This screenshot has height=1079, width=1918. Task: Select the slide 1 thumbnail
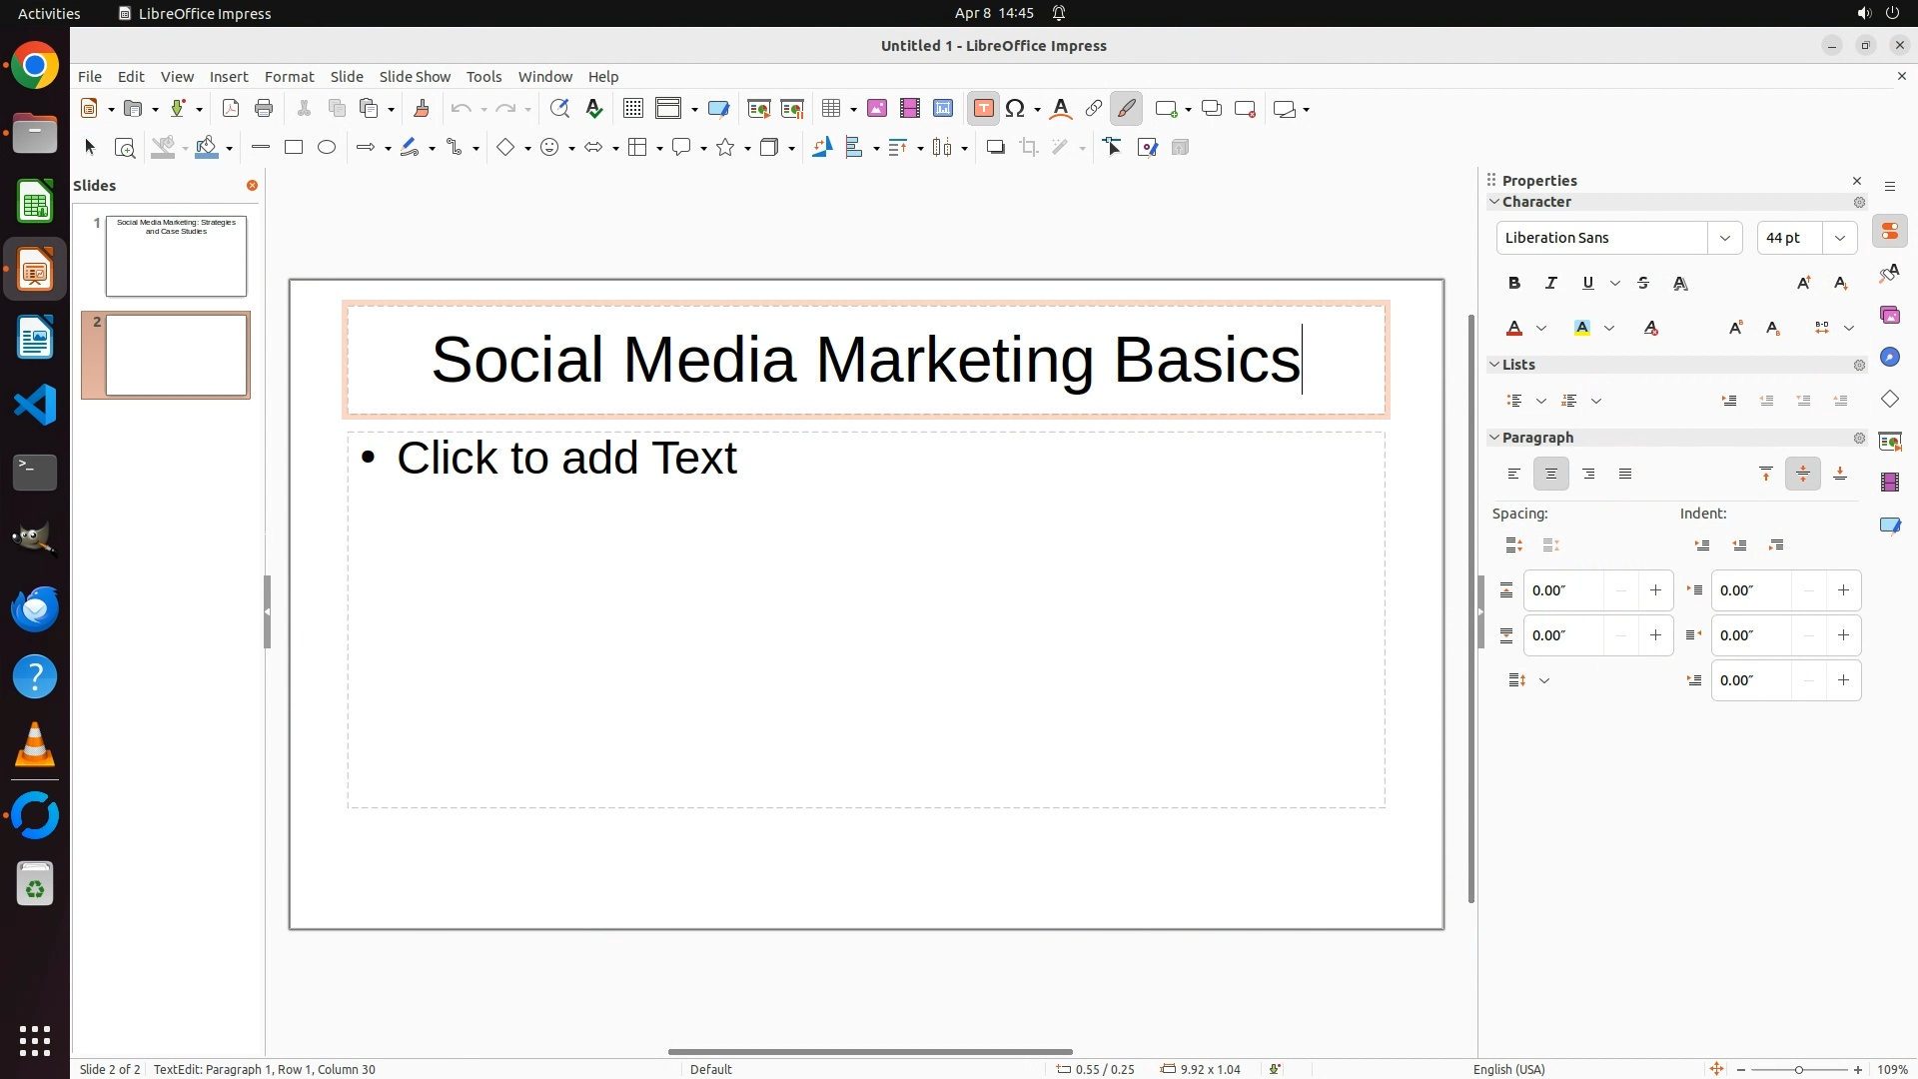click(176, 256)
